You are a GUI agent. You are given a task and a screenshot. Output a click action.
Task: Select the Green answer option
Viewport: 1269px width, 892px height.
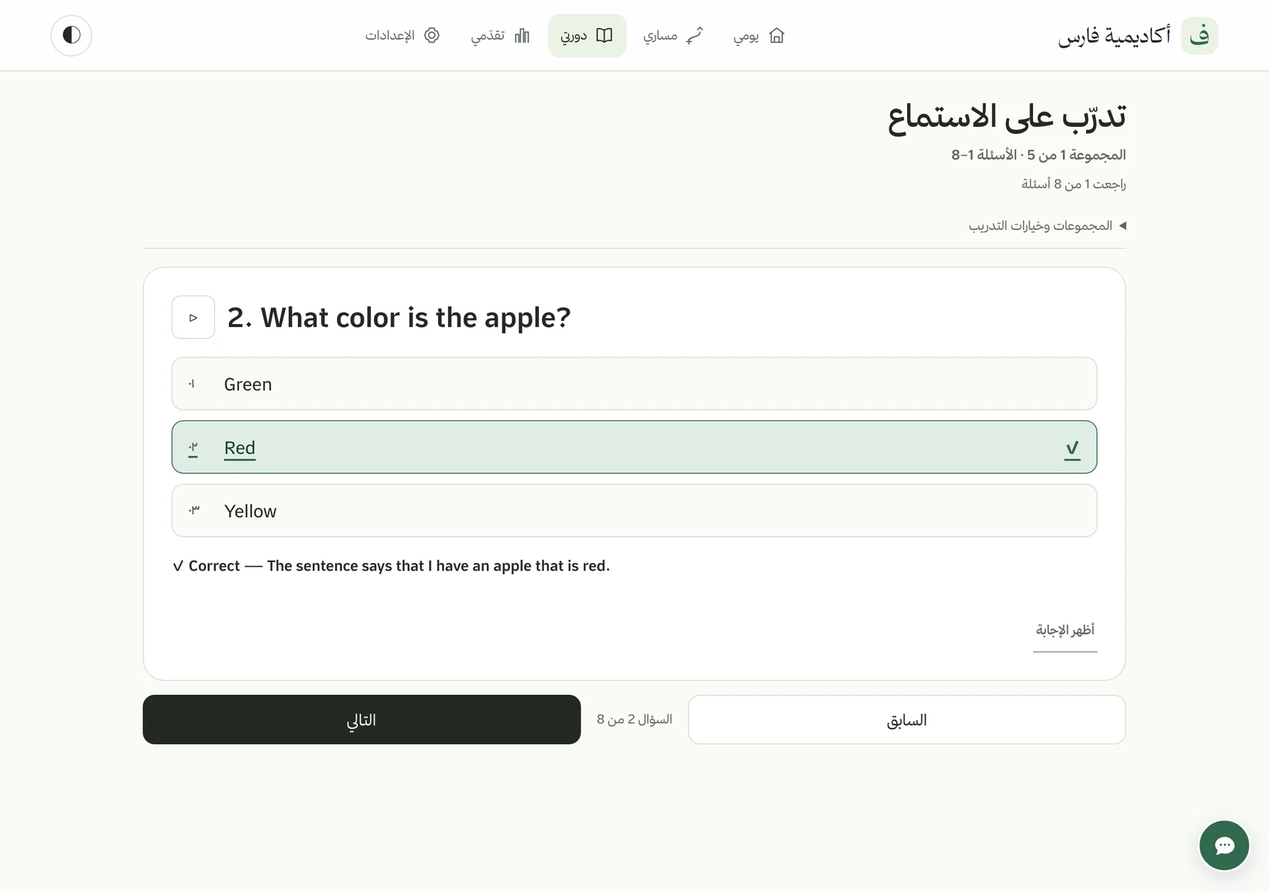pos(634,384)
